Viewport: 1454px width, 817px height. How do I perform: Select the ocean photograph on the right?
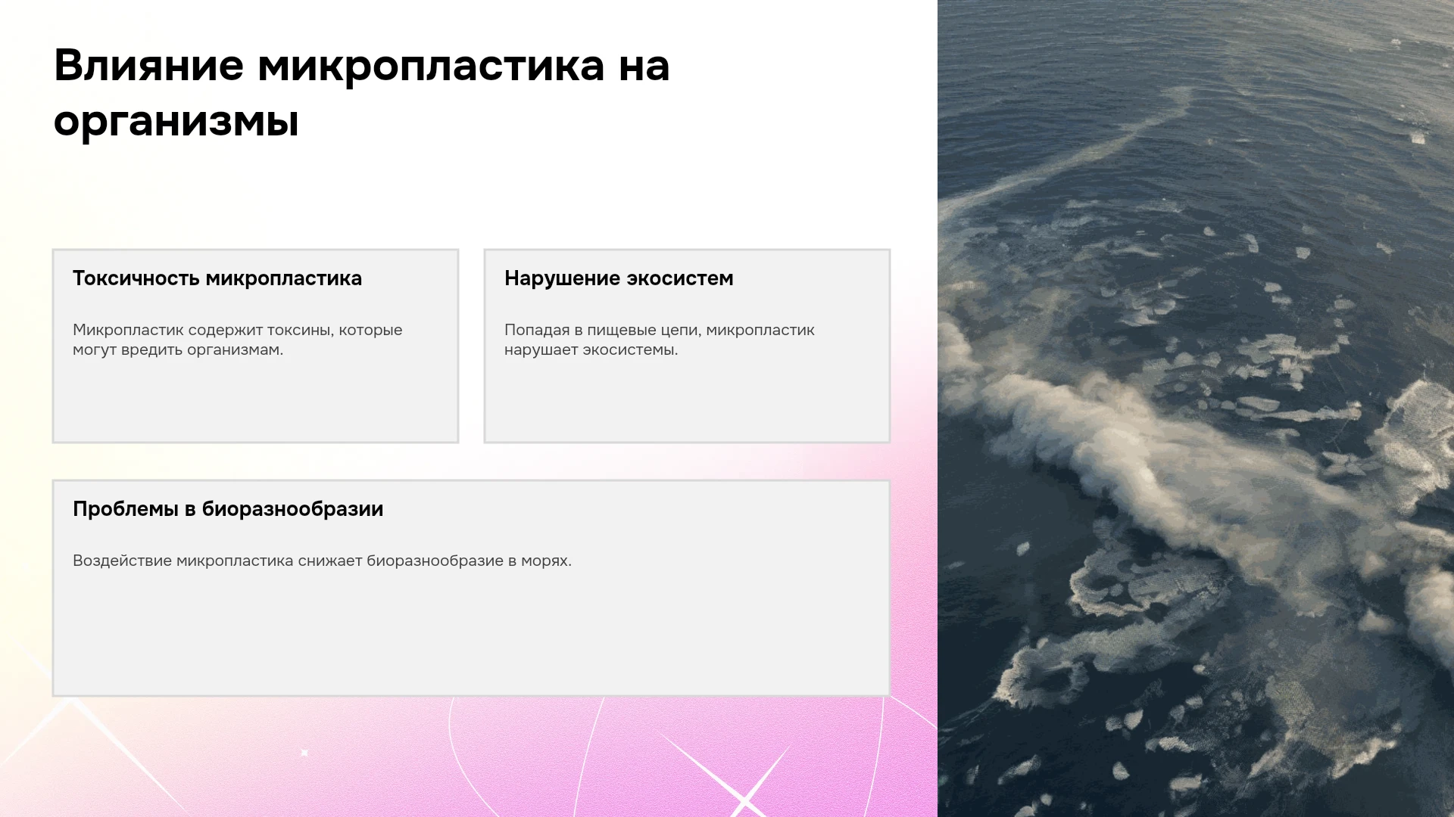pos(1196,408)
